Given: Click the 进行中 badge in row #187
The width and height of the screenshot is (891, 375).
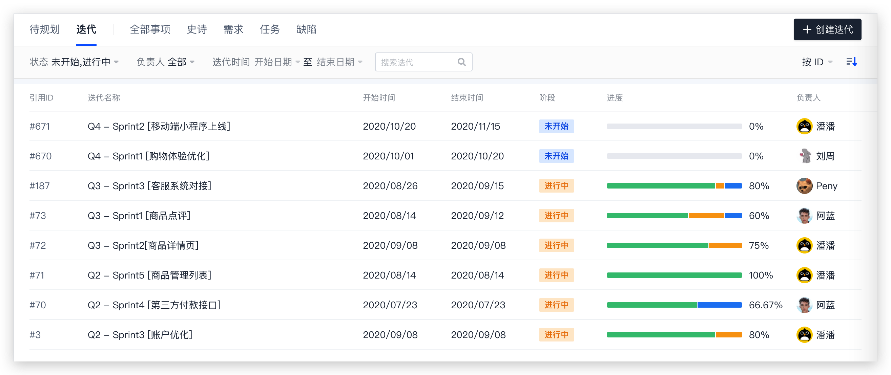Looking at the screenshot, I should (x=556, y=186).
